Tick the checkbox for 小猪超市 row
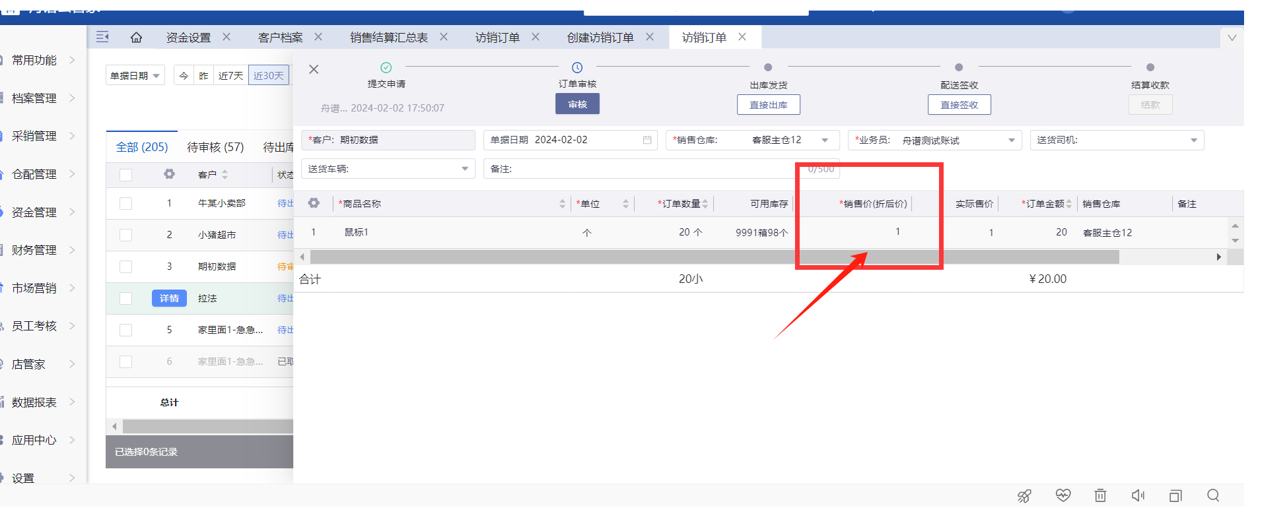This screenshot has width=1287, height=531. (125, 235)
